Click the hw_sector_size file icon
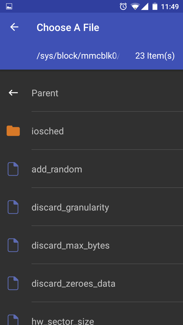The width and height of the screenshot is (183, 325). click(x=13, y=320)
